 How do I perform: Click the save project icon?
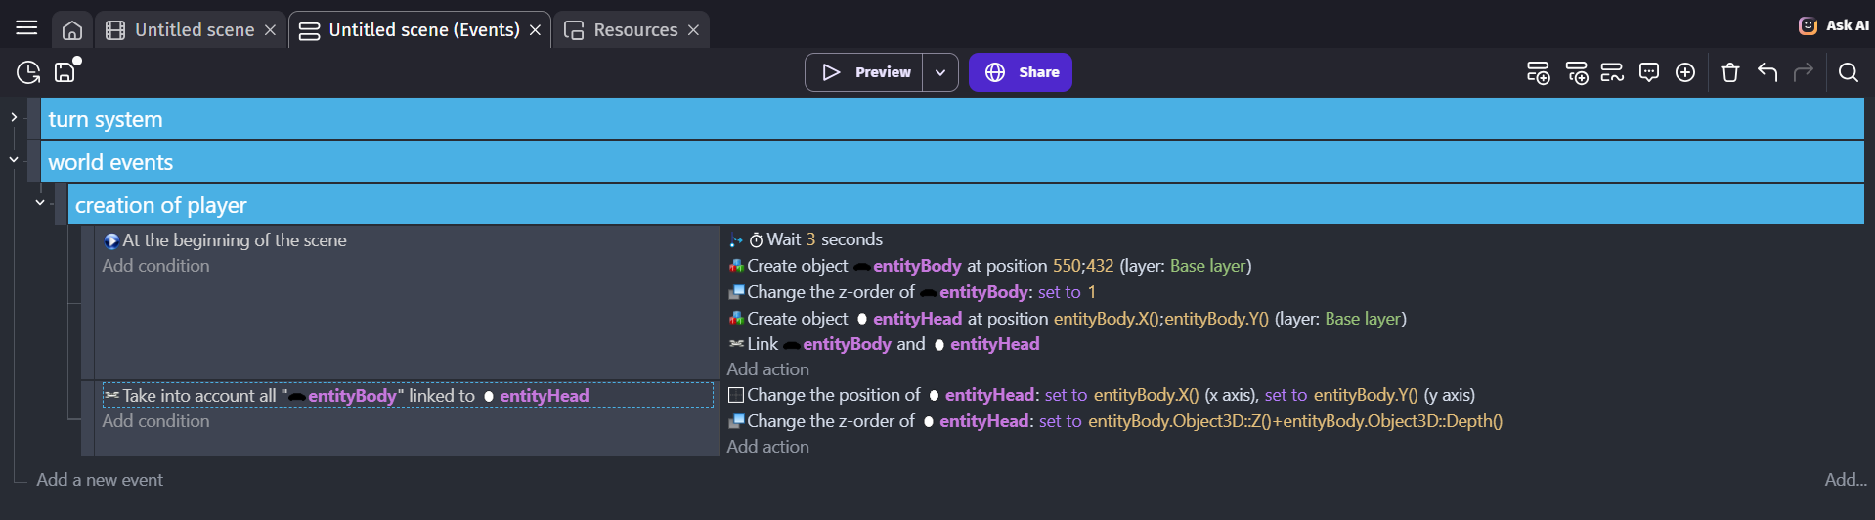tap(65, 72)
